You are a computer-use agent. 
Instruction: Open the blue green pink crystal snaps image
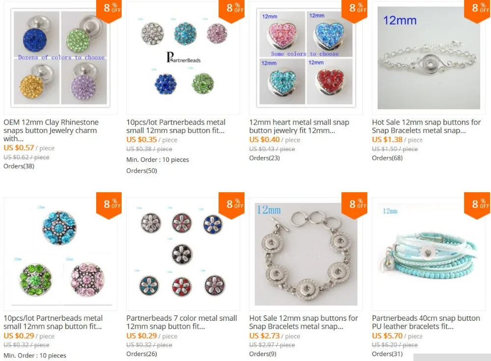tap(60, 254)
